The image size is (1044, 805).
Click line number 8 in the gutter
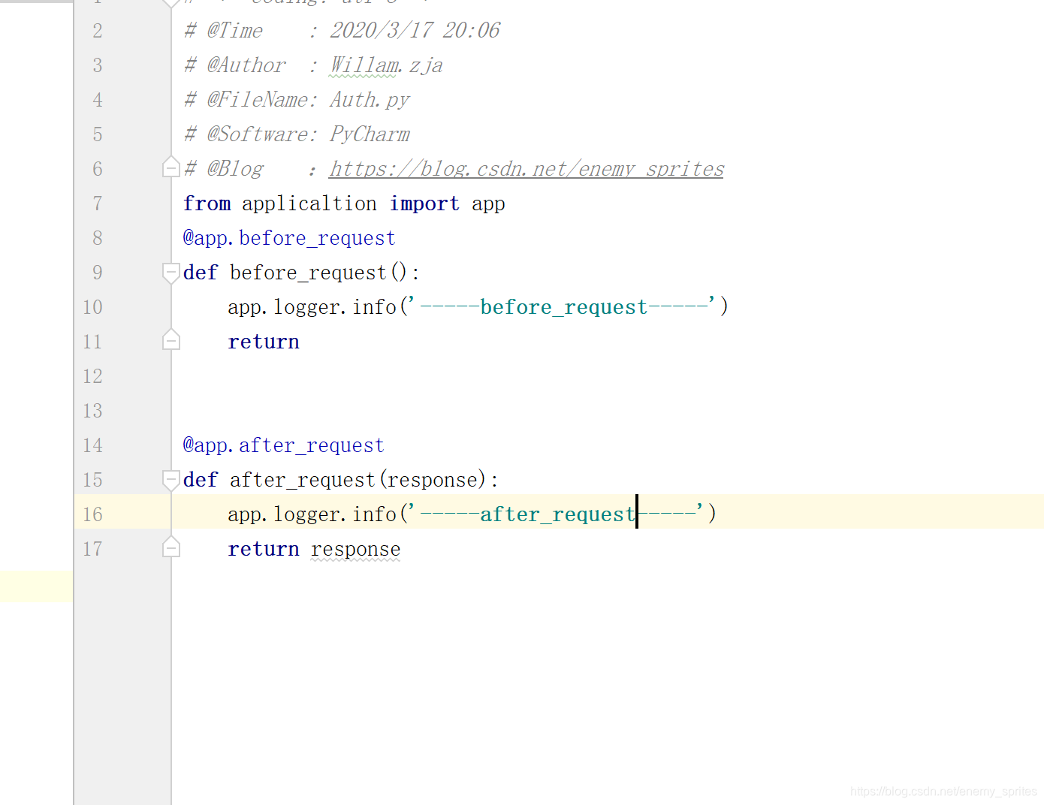pos(98,238)
